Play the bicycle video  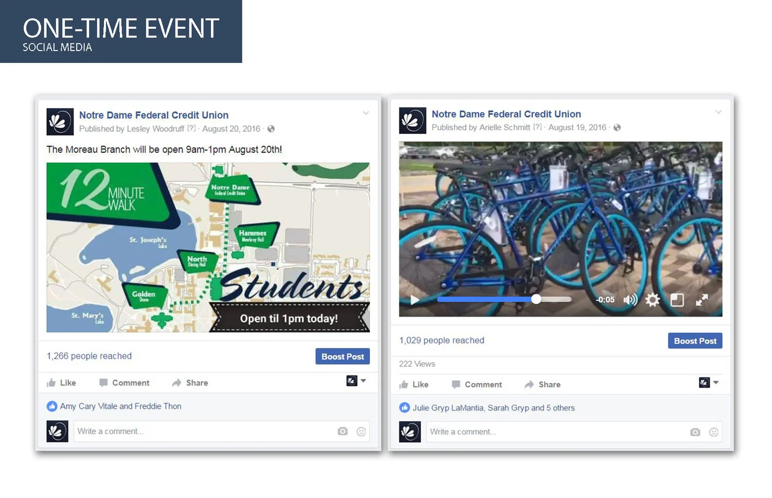(414, 300)
